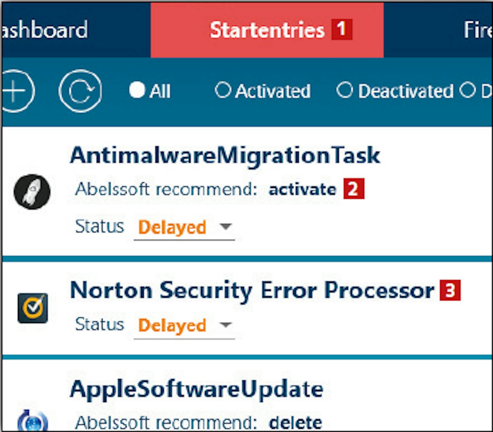Select the All radio filter

137,90
